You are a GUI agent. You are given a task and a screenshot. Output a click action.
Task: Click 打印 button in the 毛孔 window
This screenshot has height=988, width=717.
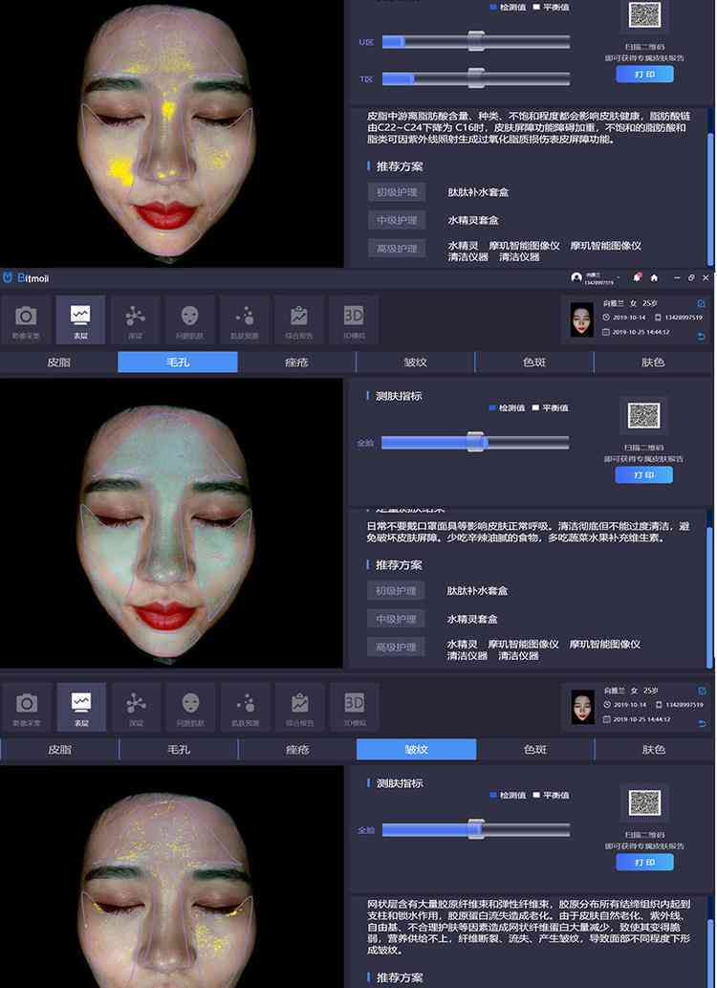644,475
